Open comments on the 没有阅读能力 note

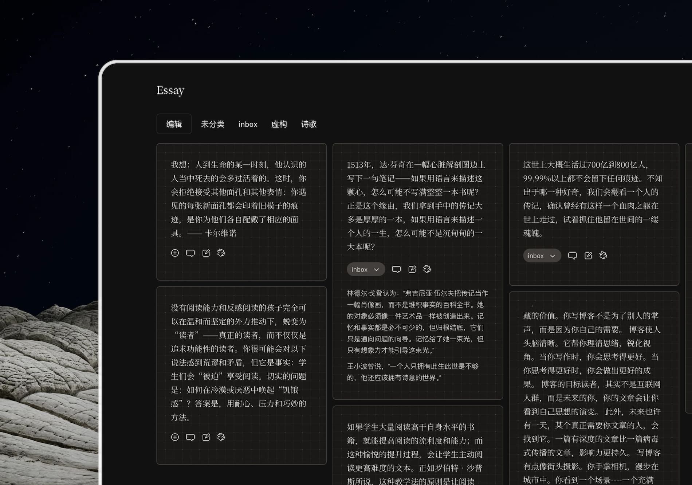[190, 437]
